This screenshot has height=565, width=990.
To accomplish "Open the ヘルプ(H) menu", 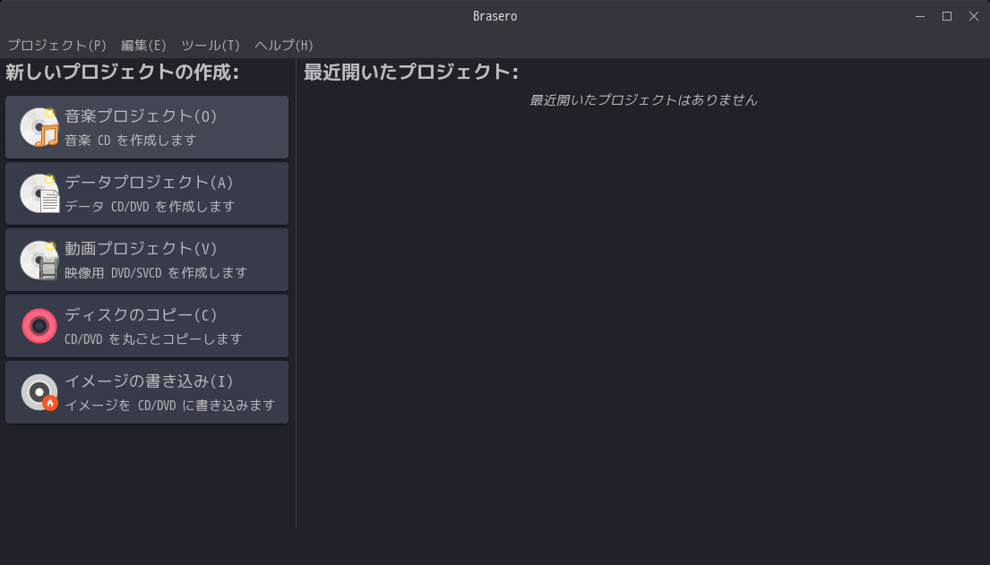I will point(284,46).
